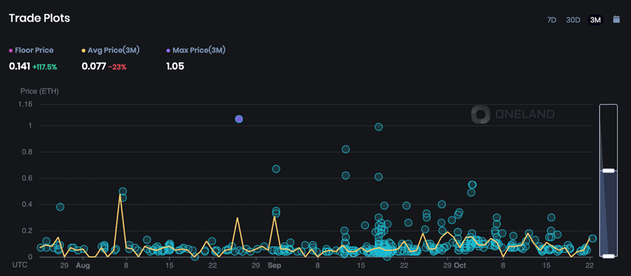
Task: Toggle the Floor Price legend dot
Action: [x=11, y=51]
